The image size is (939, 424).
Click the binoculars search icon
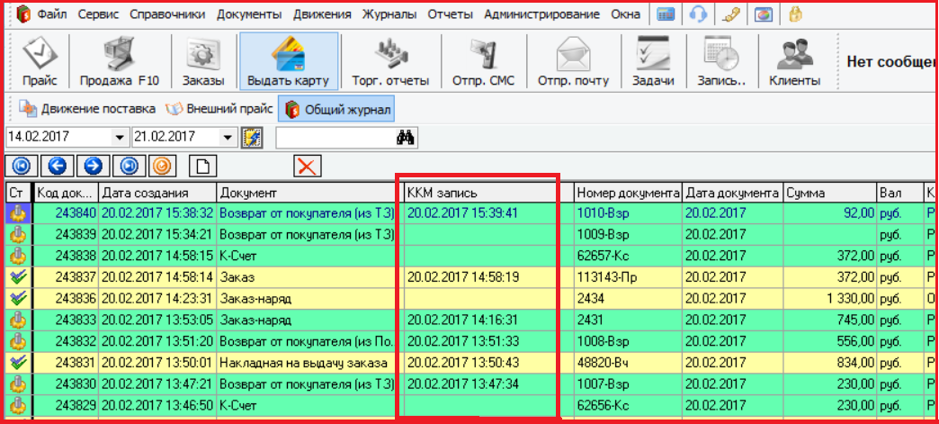click(x=404, y=137)
